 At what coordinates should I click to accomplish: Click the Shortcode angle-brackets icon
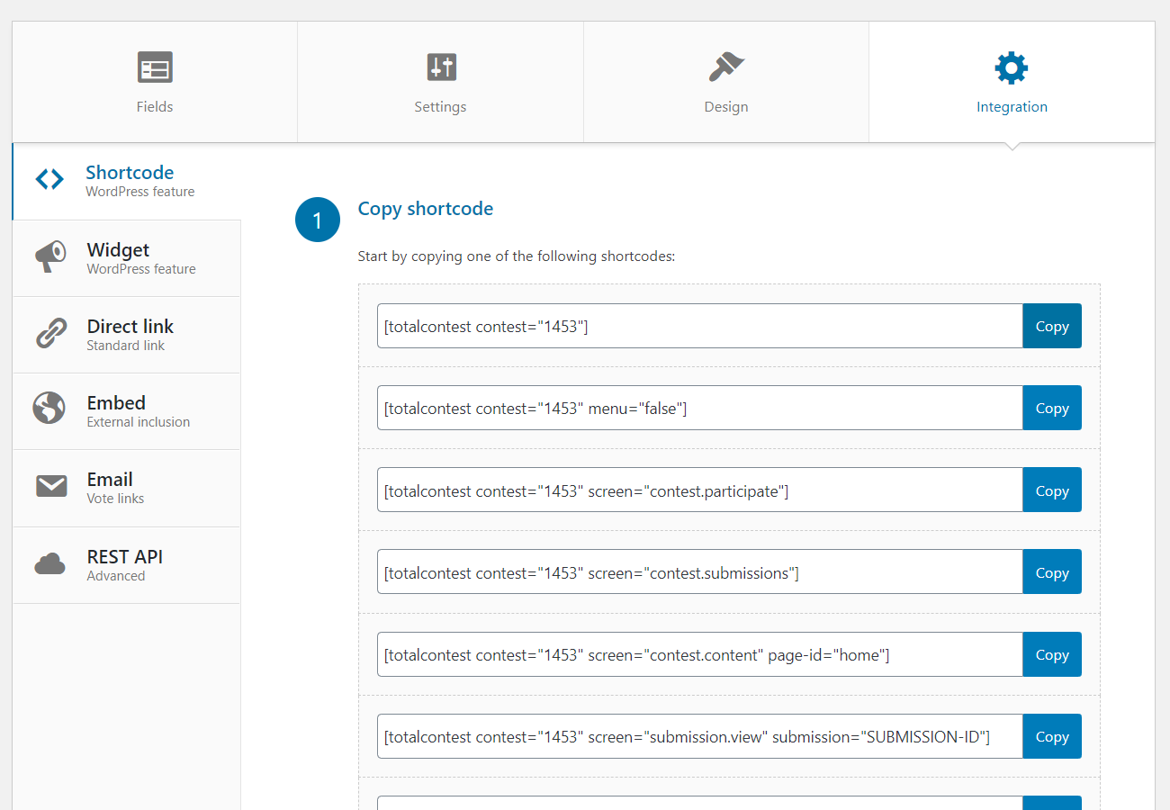click(x=49, y=180)
